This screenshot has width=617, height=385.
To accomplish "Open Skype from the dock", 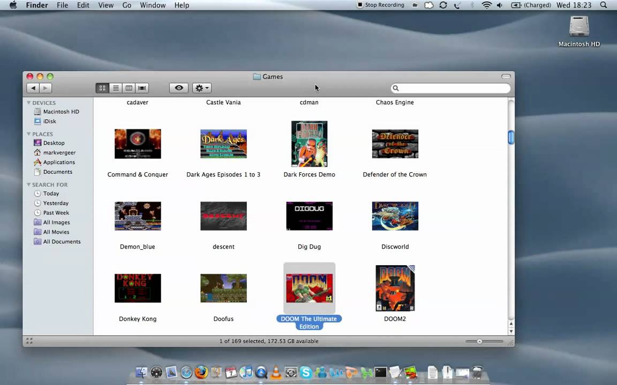I will pos(306,372).
